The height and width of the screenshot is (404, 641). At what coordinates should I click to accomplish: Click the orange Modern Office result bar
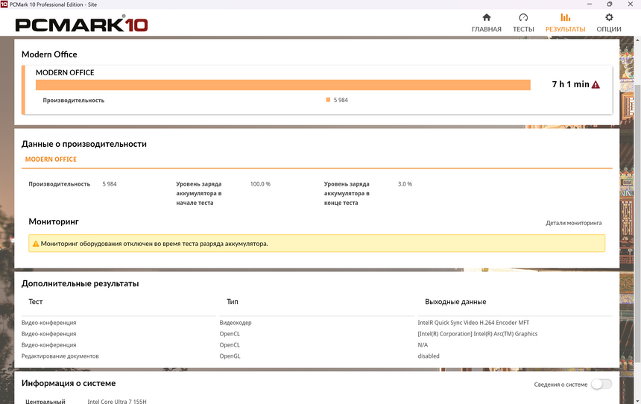[x=282, y=85]
